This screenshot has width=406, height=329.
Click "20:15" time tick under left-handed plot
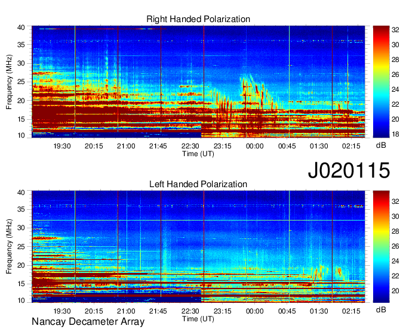(x=94, y=311)
